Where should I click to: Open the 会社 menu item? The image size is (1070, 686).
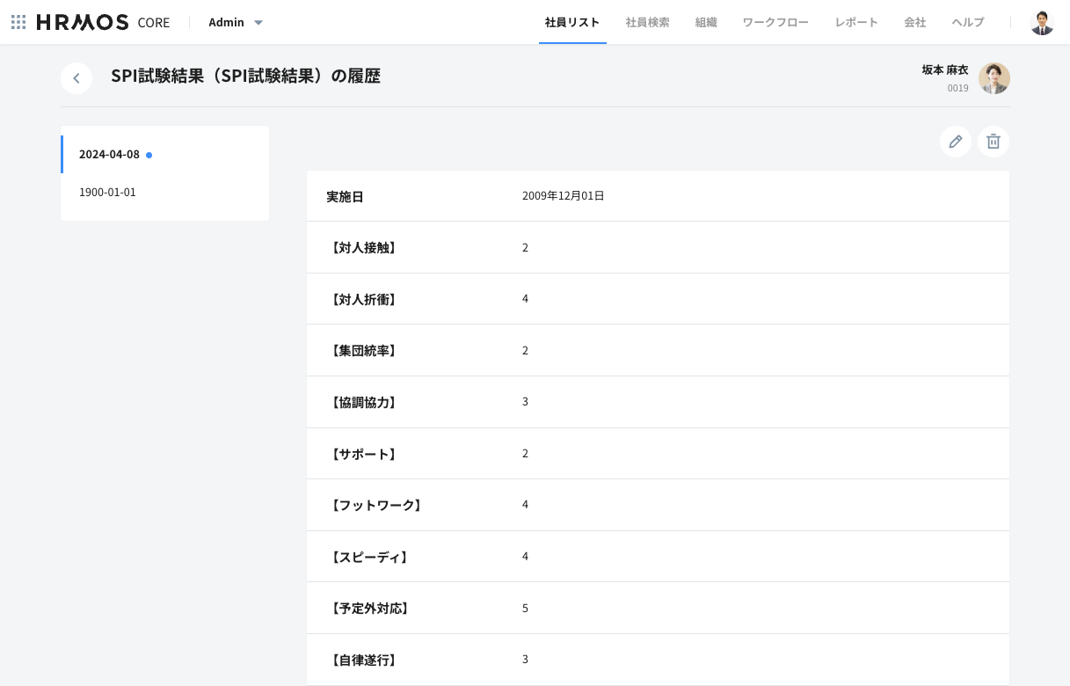pyautogui.click(x=914, y=22)
